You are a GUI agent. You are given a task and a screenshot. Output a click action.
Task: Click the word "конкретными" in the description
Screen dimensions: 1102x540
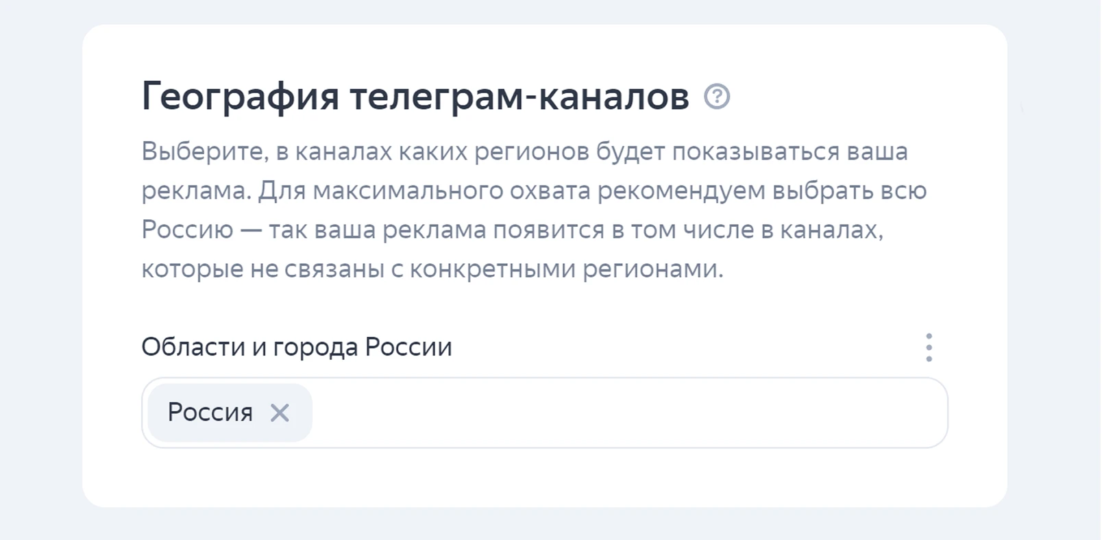click(x=493, y=269)
